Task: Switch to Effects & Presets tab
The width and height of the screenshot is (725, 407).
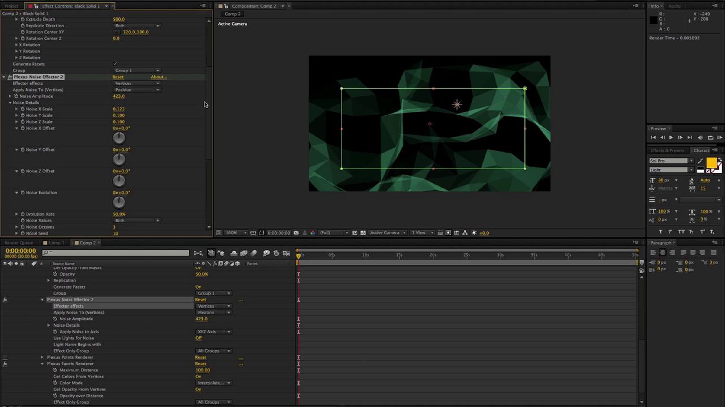Action: (x=667, y=150)
